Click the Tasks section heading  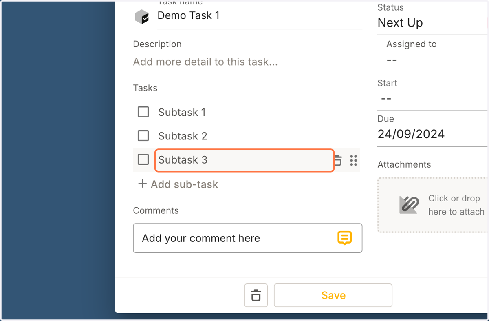coord(145,88)
